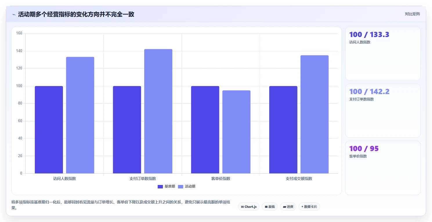The height and width of the screenshot is (222, 432).
Task: Open the 对比矩阵 label in the header
Action: [412, 14]
